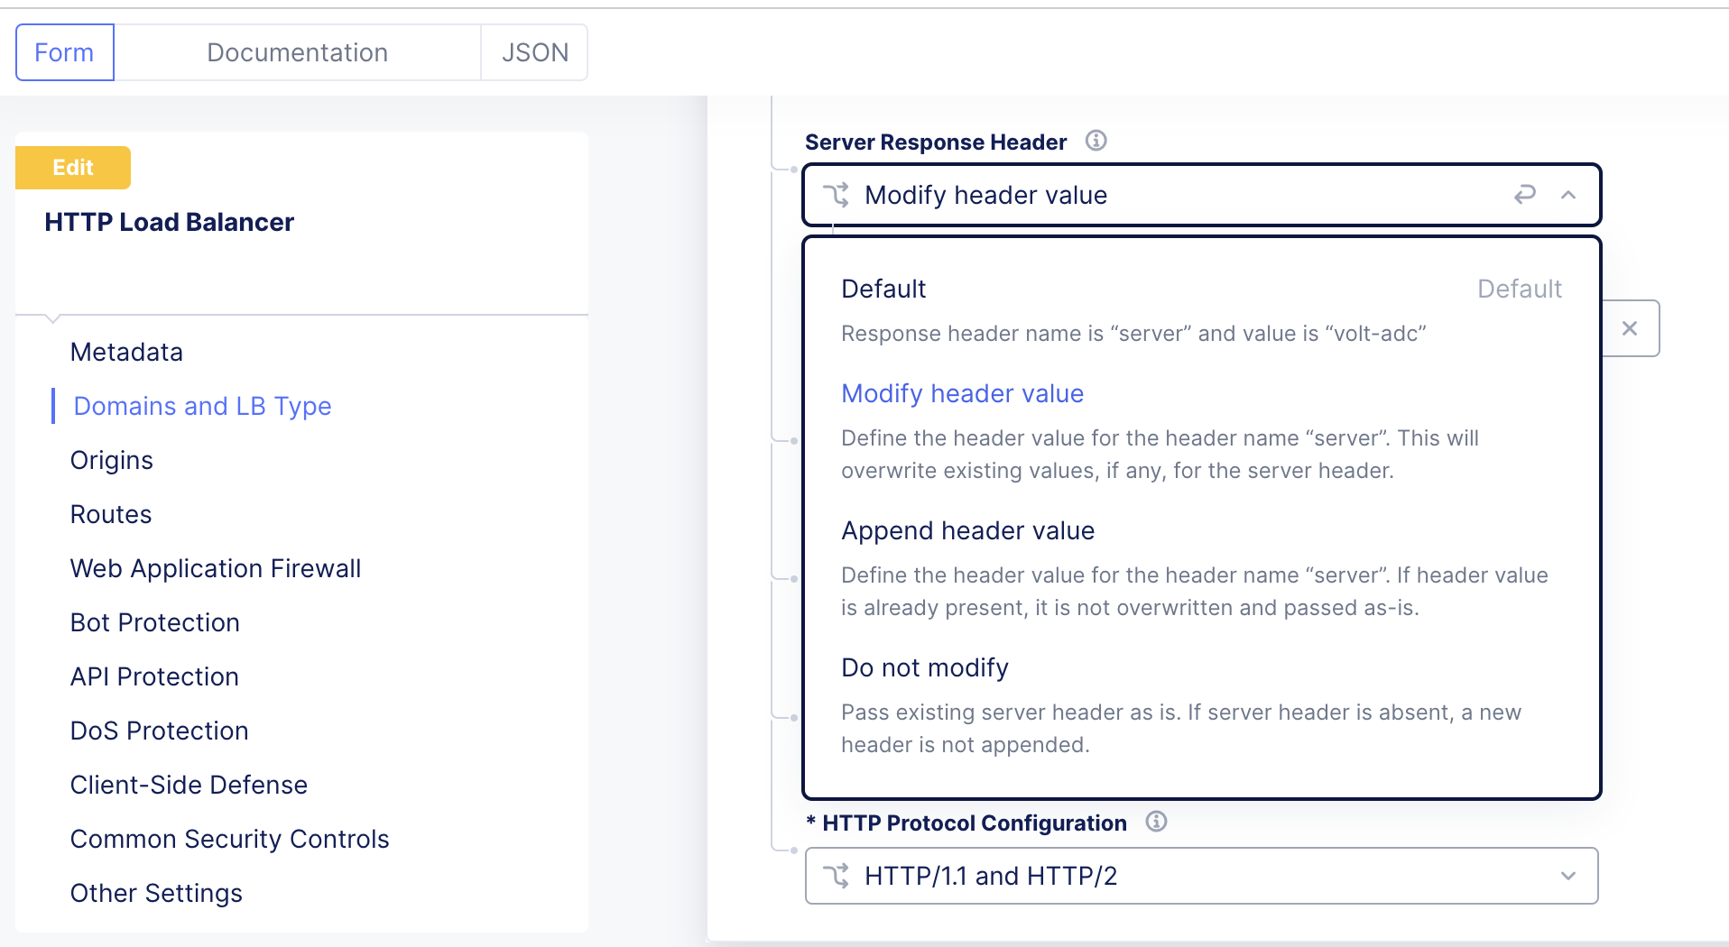1729x947 pixels.
Task: Switch to the Documentation tab
Action: click(x=297, y=51)
